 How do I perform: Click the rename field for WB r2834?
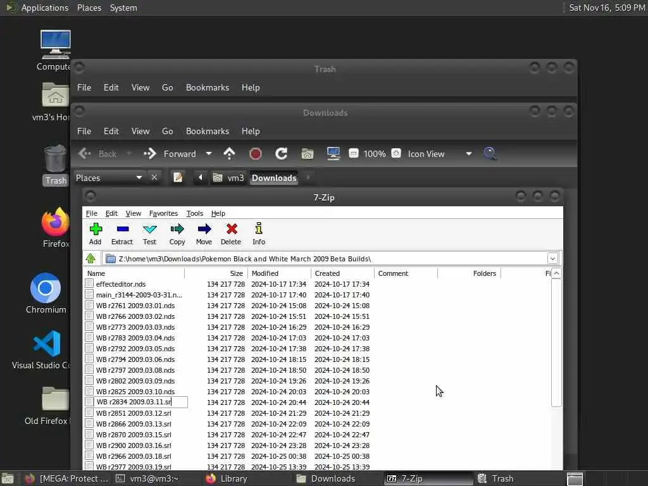[x=141, y=402]
